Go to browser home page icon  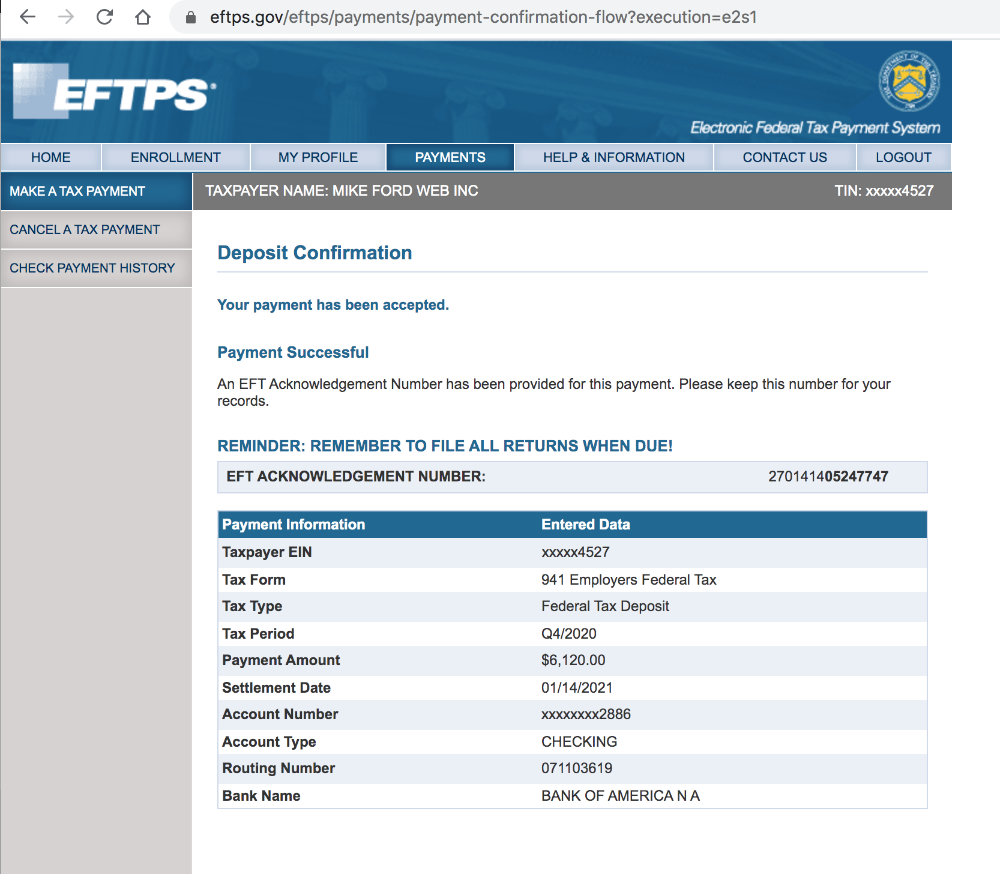(x=143, y=17)
